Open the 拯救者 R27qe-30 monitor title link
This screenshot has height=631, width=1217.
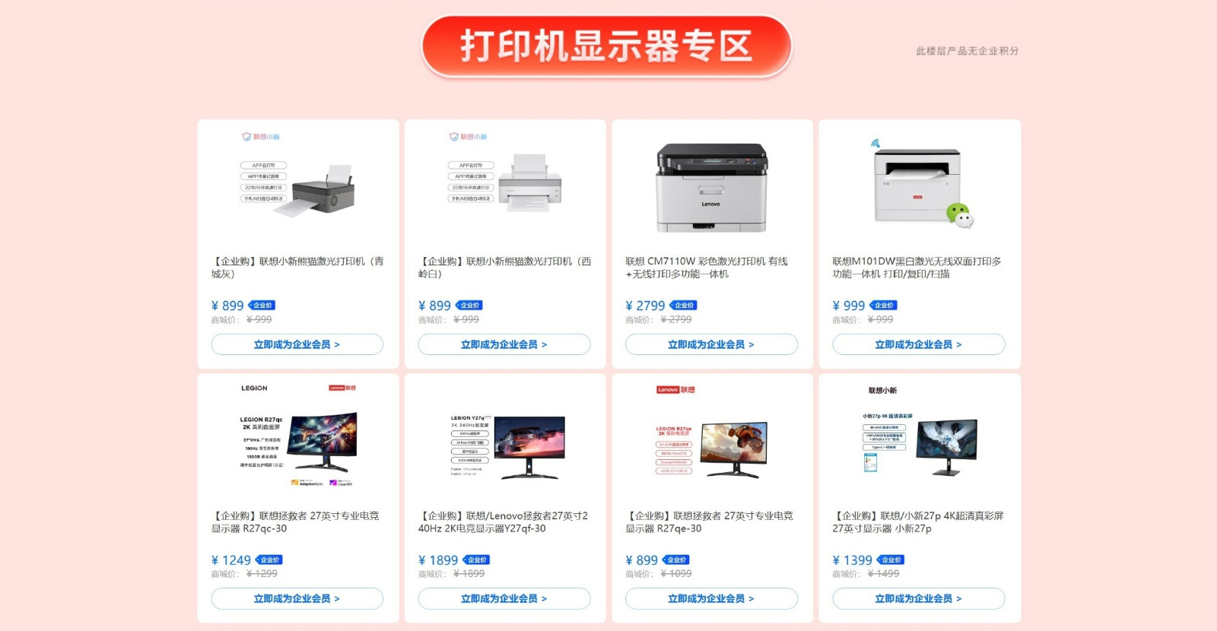click(x=709, y=522)
